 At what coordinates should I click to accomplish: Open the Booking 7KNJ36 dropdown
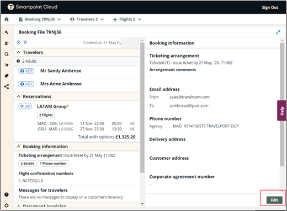click(40, 19)
